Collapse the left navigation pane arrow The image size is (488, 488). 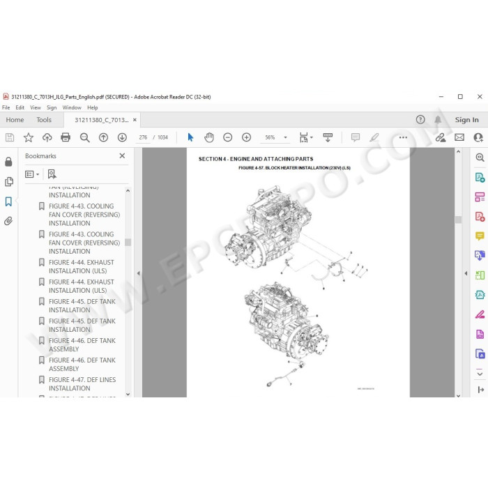pyautogui.click(x=139, y=273)
